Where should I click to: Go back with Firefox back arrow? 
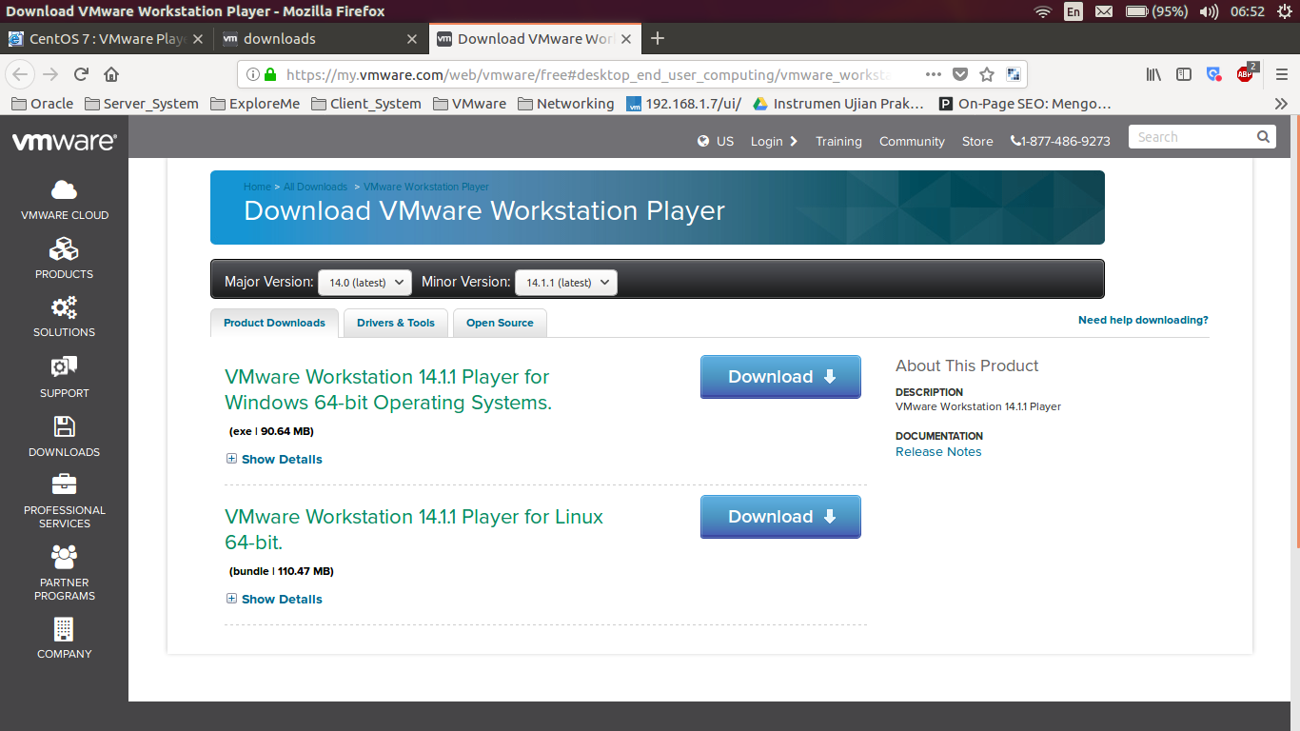(21, 74)
